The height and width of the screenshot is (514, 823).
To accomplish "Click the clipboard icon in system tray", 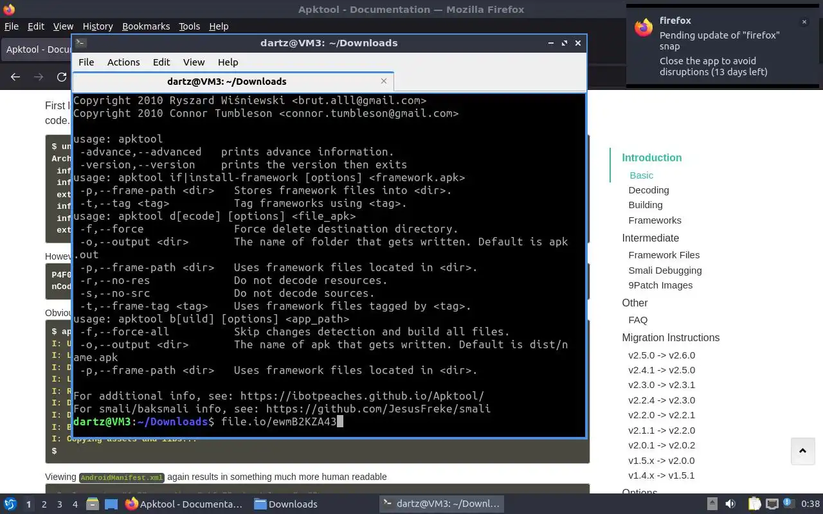I will pos(754,504).
